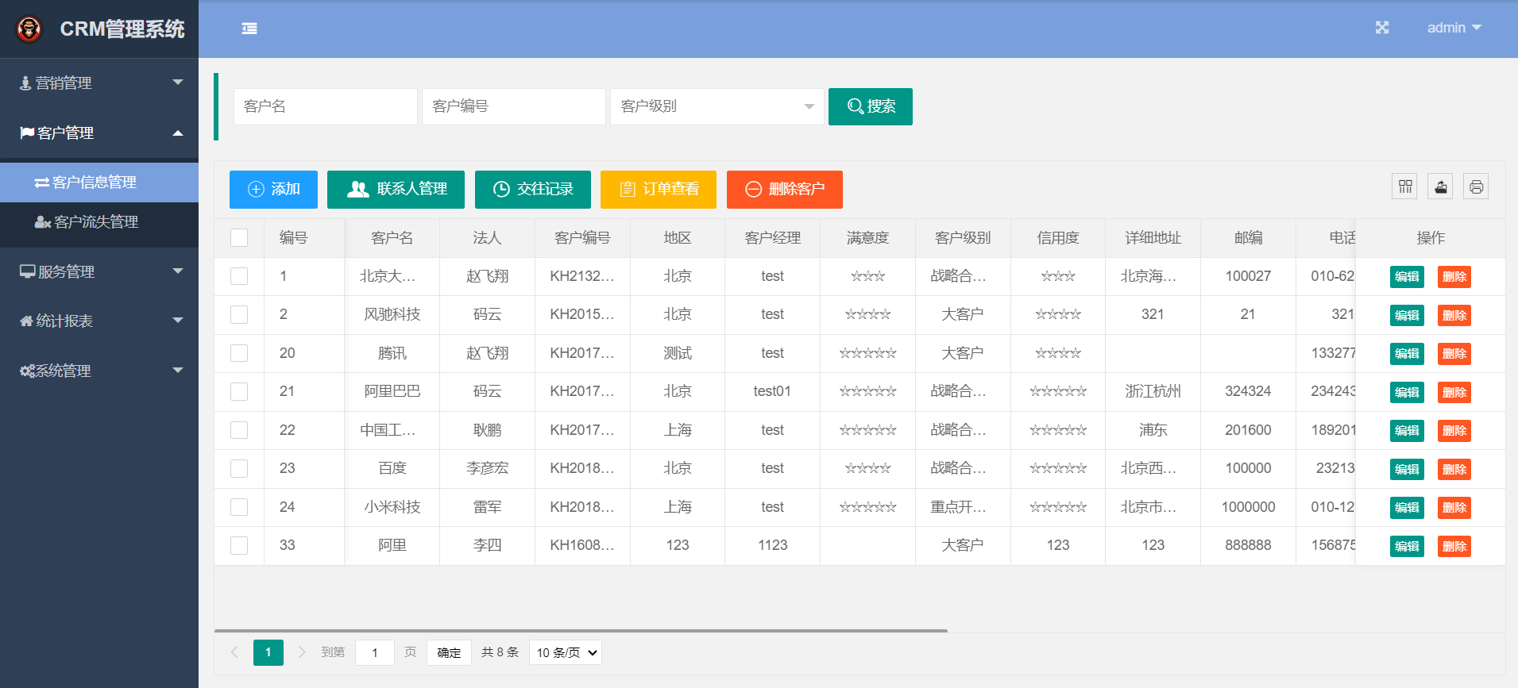Click the 添加 add button

[x=273, y=190]
